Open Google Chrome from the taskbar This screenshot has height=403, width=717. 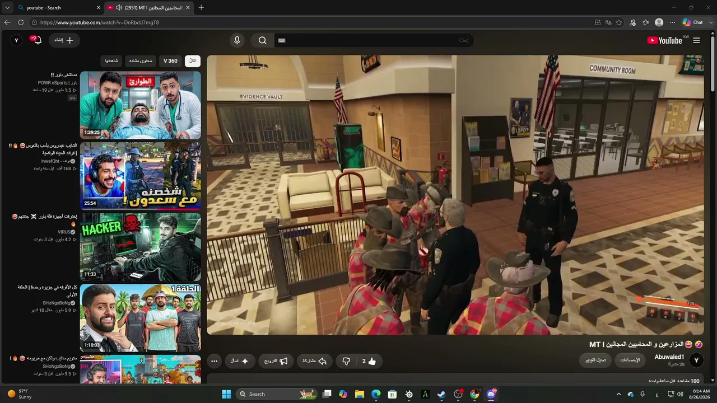click(x=475, y=394)
